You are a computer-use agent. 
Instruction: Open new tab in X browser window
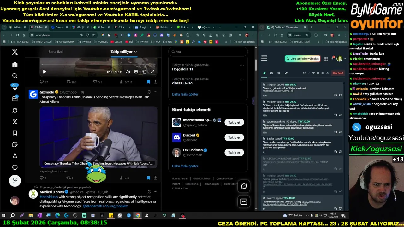[220, 27]
